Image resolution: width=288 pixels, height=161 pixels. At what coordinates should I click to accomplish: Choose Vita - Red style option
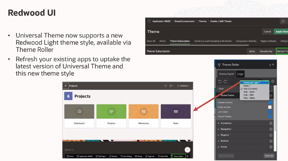[254, 95]
